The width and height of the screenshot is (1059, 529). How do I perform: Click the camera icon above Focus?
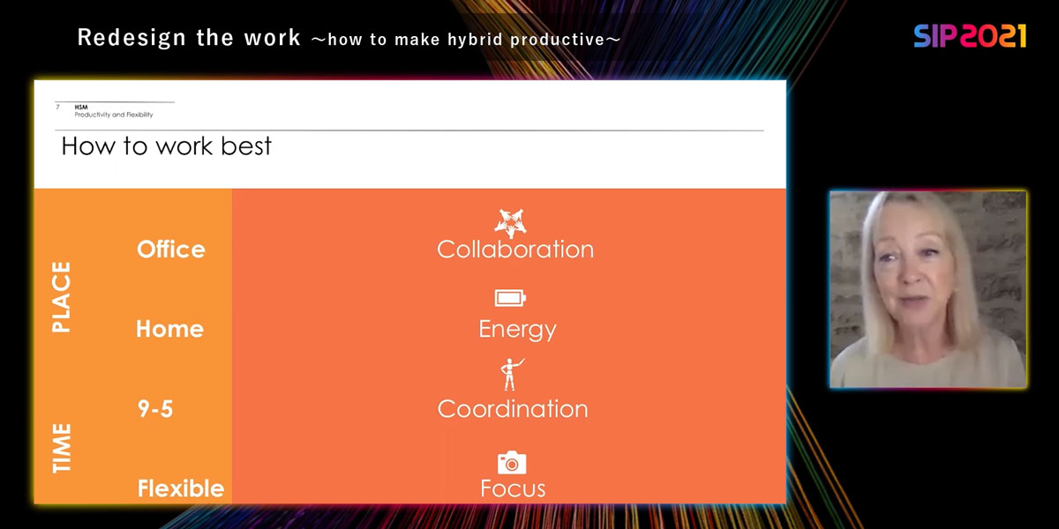512,461
